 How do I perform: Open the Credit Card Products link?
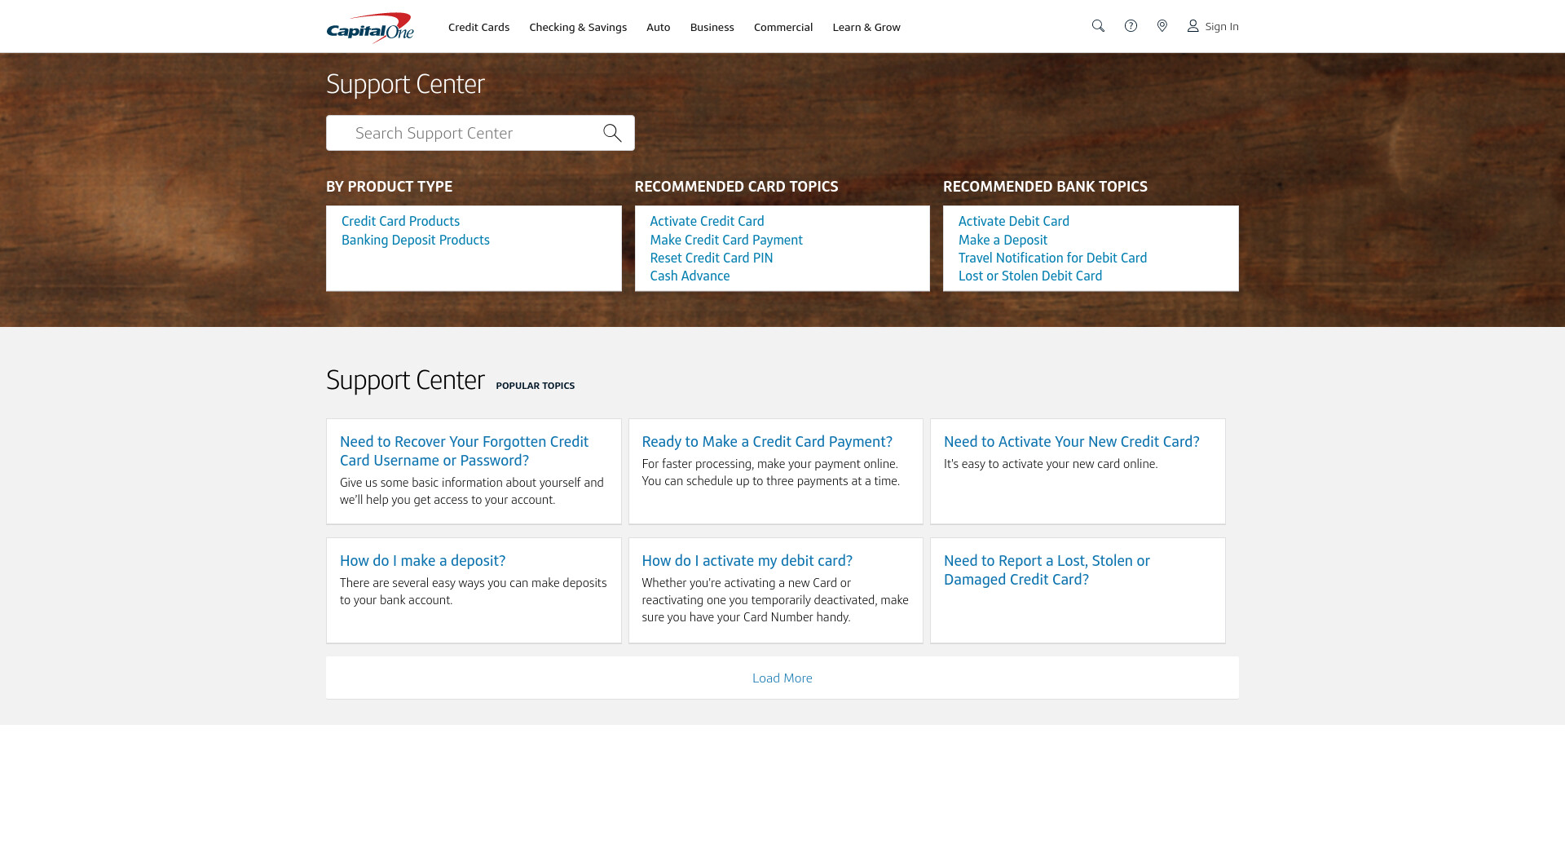click(x=400, y=221)
